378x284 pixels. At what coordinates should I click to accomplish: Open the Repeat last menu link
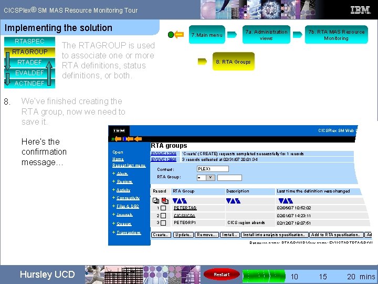[x=129, y=166]
